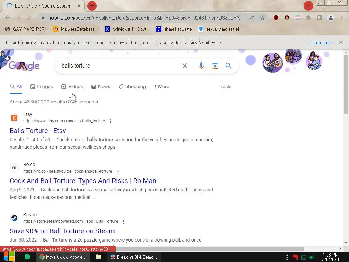Submit search with the magnifier icon

228,66
